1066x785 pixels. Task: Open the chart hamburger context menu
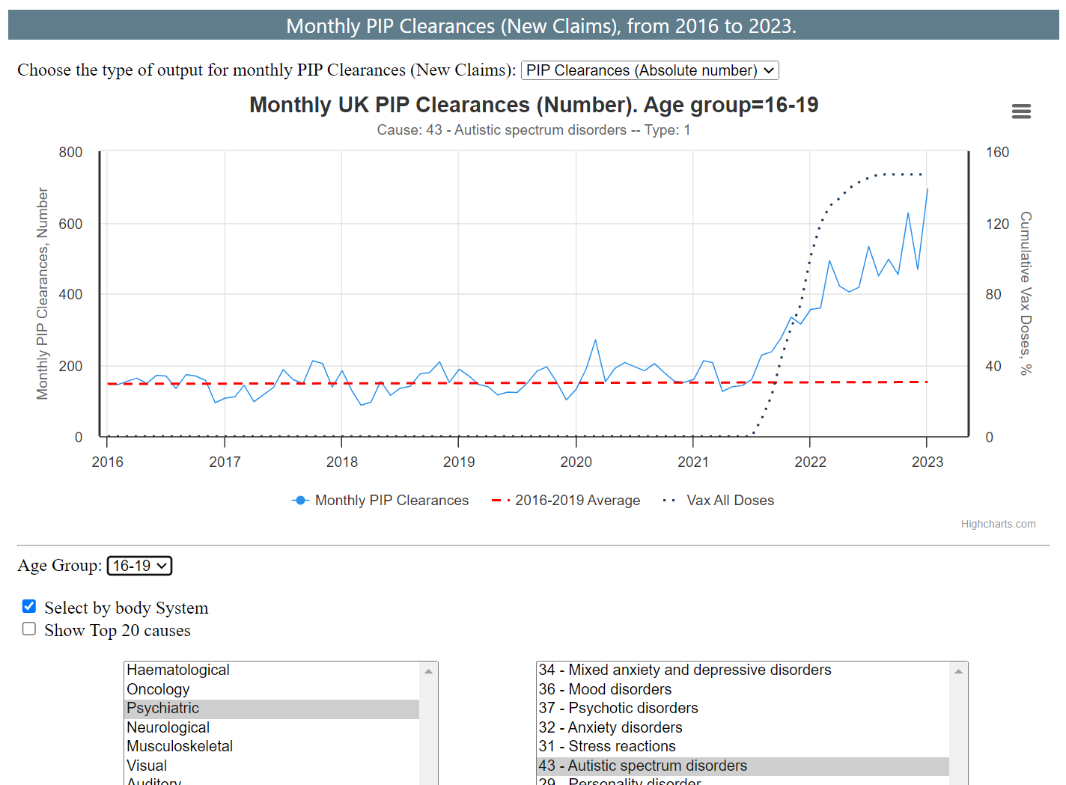1021,112
